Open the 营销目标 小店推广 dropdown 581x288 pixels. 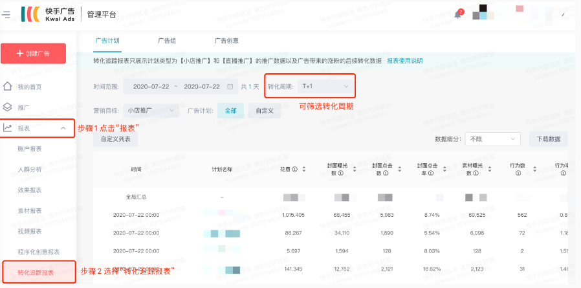tap(151, 111)
